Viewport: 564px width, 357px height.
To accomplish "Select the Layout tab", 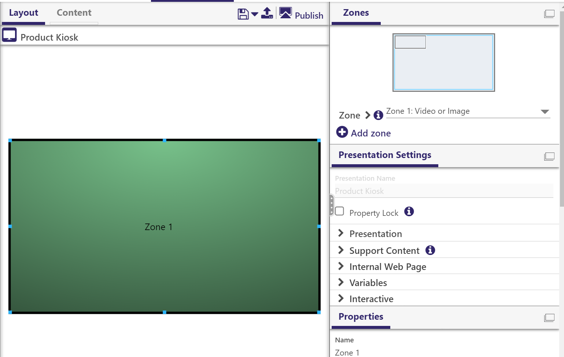I will pyautogui.click(x=23, y=13).
